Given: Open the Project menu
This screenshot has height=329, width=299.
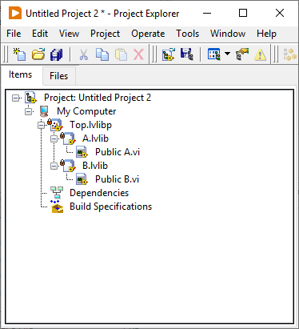Looking at the screenshot, I should coord(105,34).
